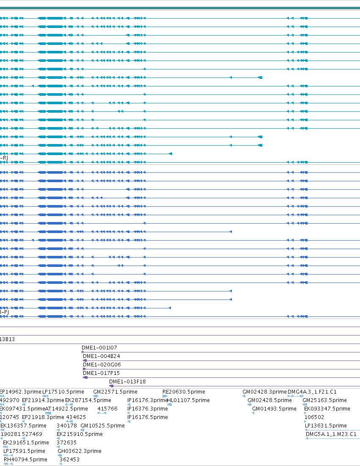Image resolution: width=360 pixels, height=466 pixels.
Task: Select the -RJ transcript label
Action: coord(4,158)
